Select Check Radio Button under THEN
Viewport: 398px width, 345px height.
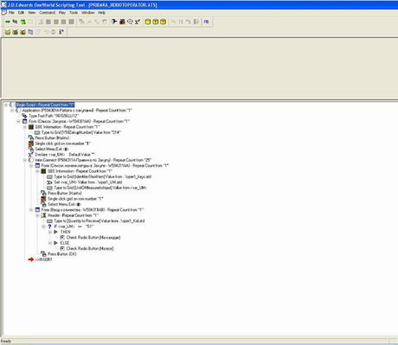93,238
